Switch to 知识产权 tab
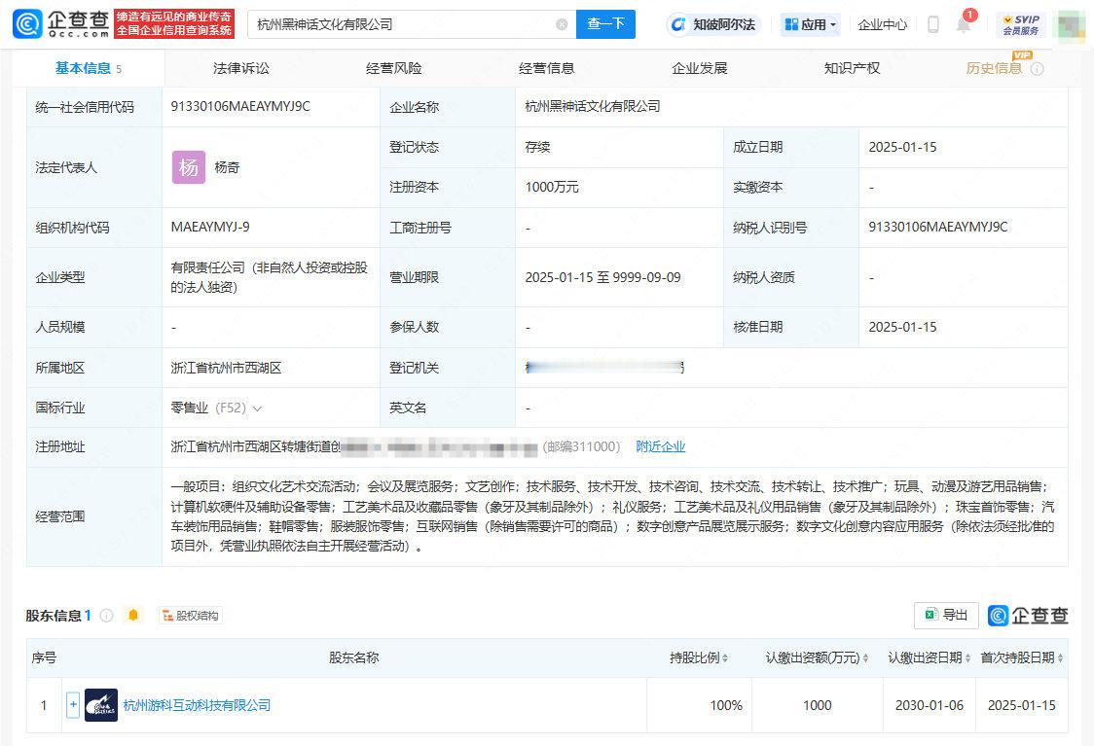This screenshot has height=746, width=1094. (x=852, y=68)
